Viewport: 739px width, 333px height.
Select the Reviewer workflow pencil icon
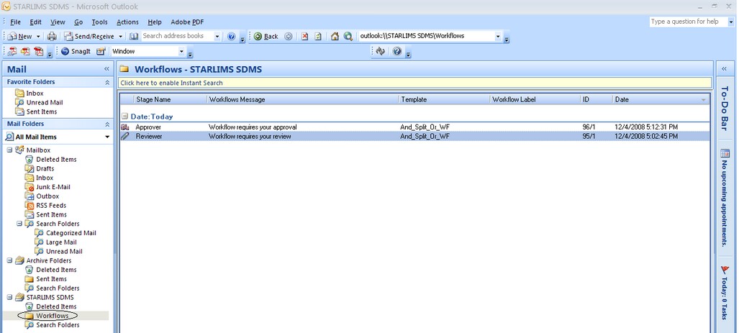125,136
